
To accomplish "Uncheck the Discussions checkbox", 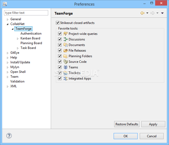I will pyautogui.click(x=60, y=39).
